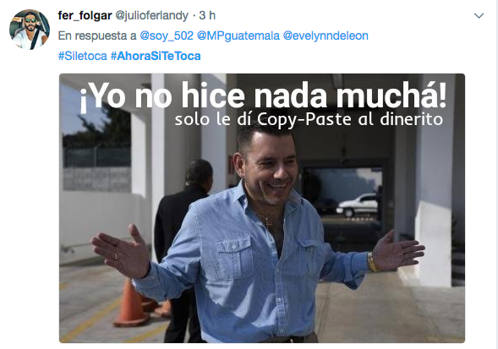Search the #AhoraSiTeToca hashtag

coord(156,56)
